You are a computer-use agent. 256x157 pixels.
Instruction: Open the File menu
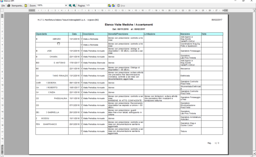(3, 5)
